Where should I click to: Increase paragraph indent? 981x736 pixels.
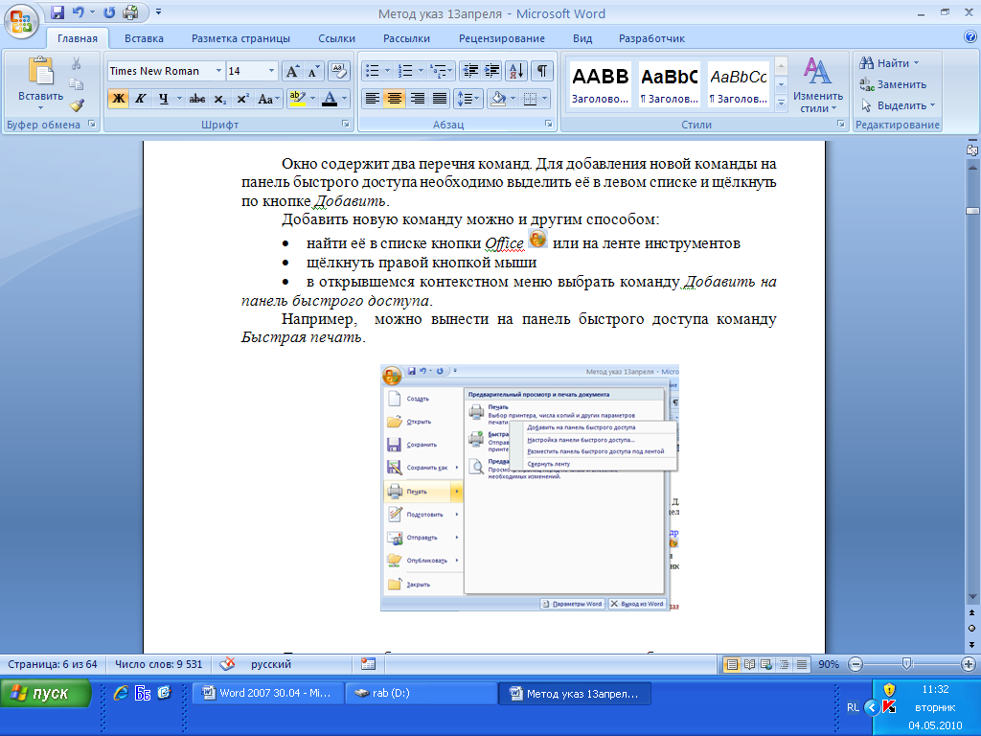coord(491,71)
